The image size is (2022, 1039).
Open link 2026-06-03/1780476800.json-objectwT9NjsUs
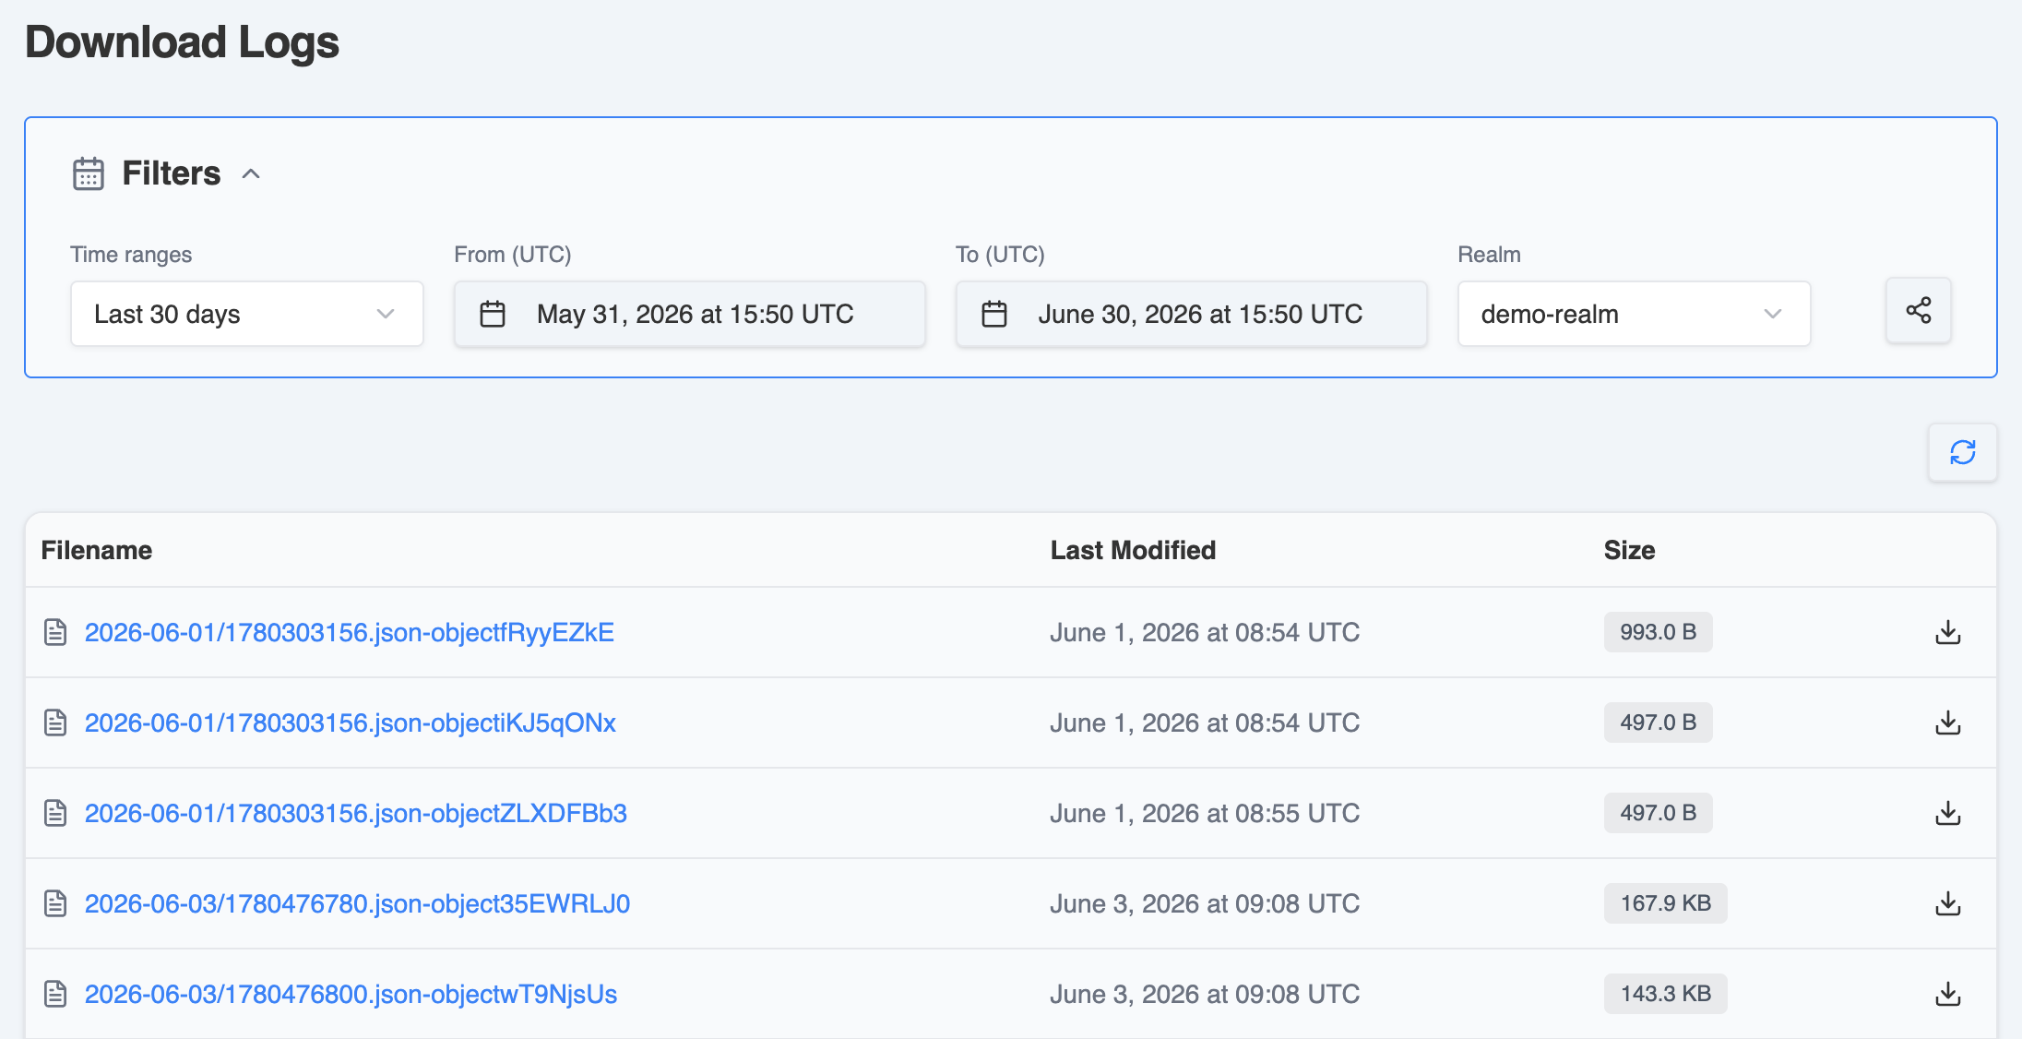[x=351, y=994]
